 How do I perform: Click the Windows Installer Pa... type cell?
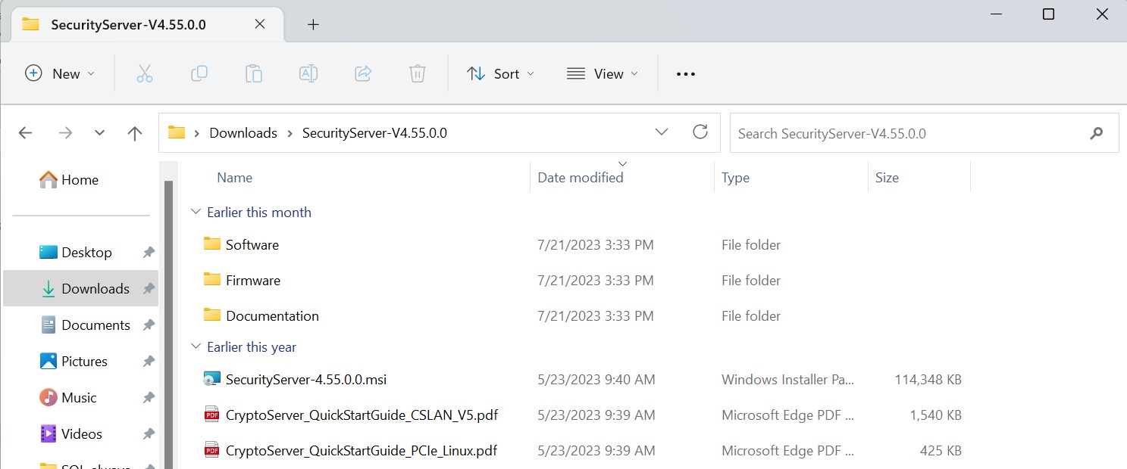click(x=788, y=380)
